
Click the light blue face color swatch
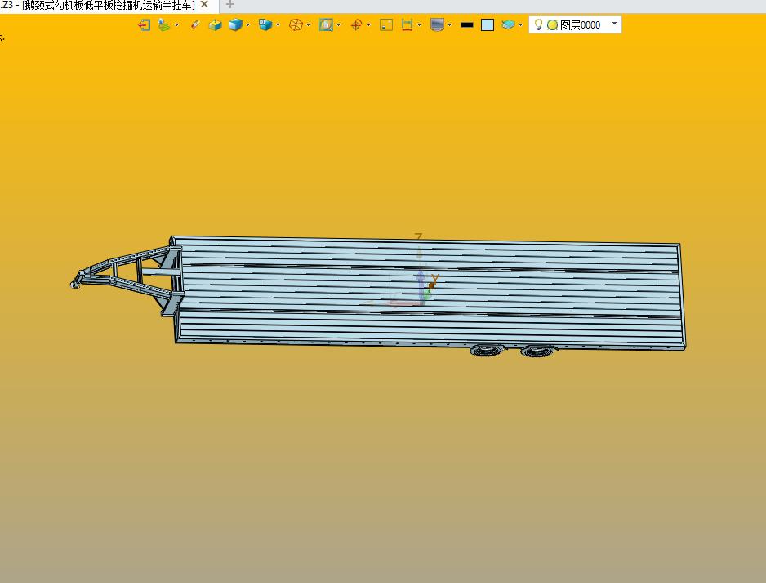coord(488,25)
